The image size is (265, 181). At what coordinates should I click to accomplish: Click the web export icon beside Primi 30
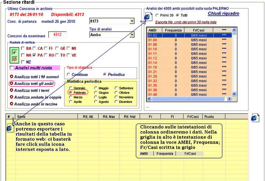tap(148, 17)
